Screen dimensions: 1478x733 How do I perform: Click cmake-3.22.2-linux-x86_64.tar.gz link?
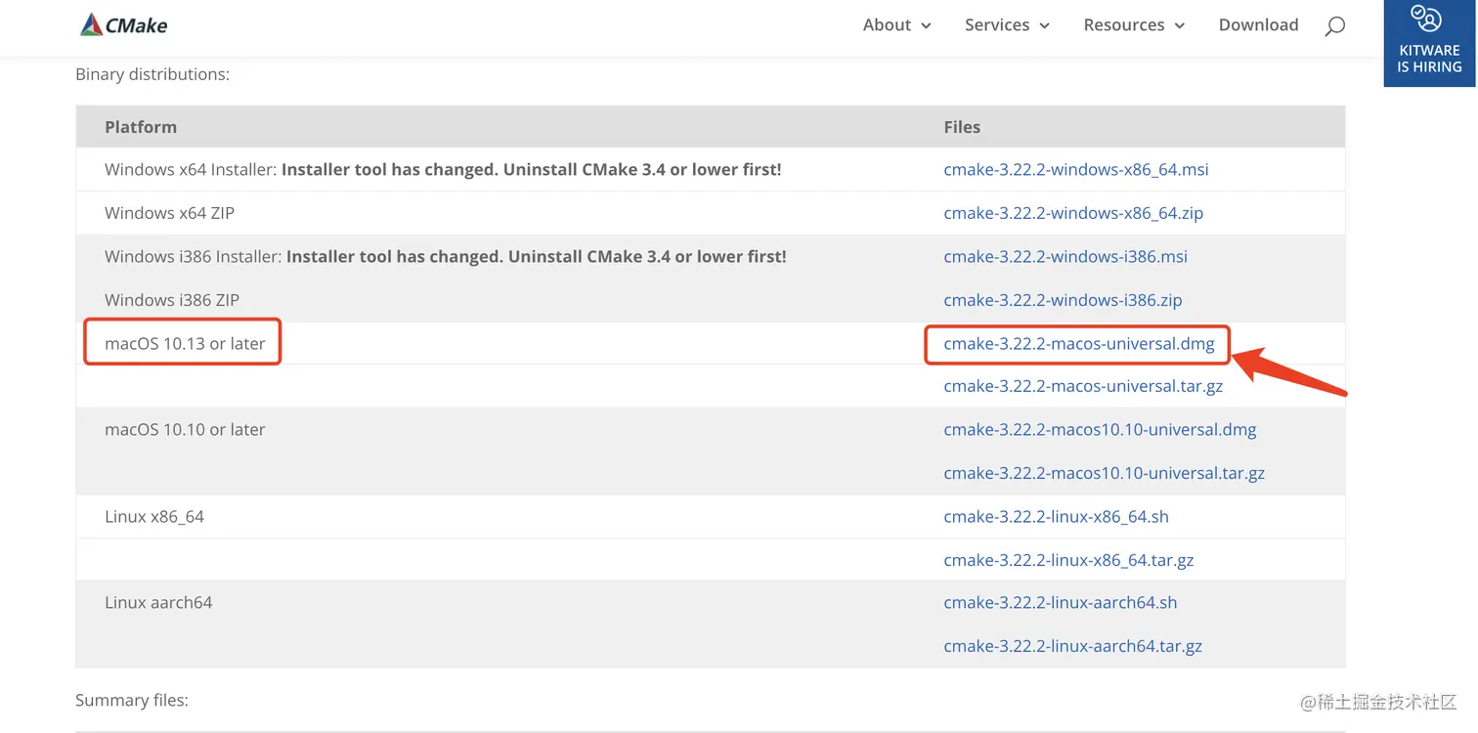click(x=1068, y=560)
